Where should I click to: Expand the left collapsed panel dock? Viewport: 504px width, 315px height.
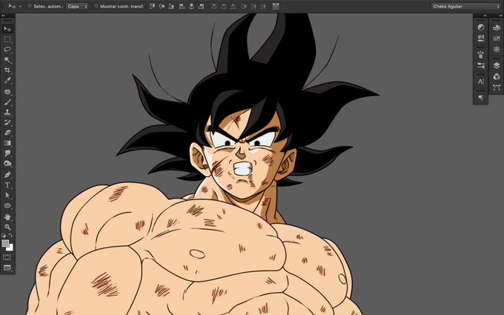click(x=485, y=16)
